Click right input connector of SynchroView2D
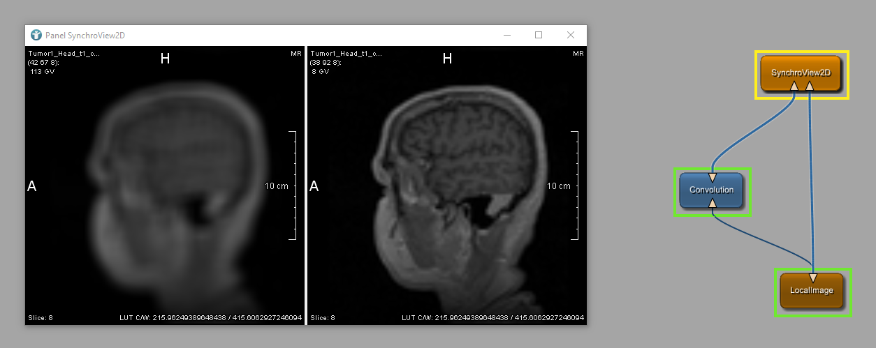This screenshot has height=348, width=876. [809, 86]
